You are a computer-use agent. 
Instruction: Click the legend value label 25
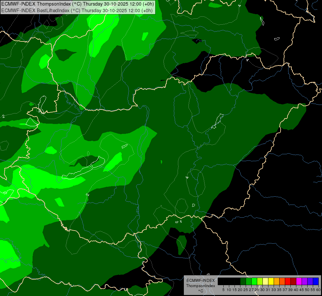[x=246, y=290]
